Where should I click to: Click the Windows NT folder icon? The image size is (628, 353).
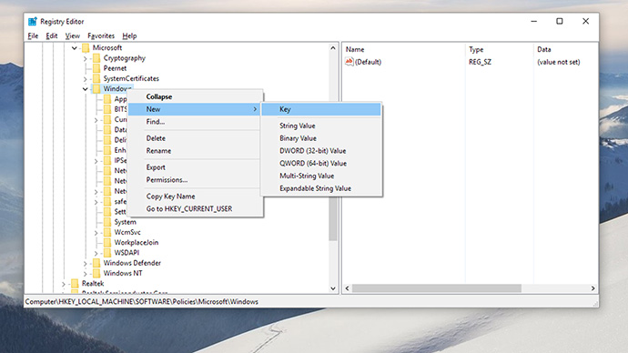[x=96, y=273]
